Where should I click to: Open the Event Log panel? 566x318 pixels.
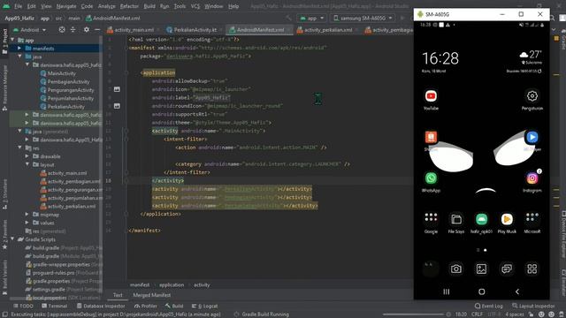488,306
